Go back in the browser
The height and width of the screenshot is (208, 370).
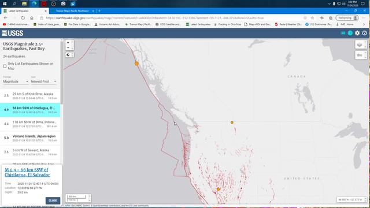pos(5,18)
